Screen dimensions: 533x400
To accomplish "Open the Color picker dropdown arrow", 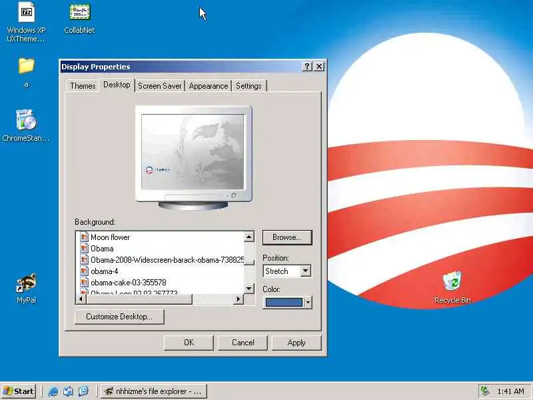I will [x=308, y=302].
